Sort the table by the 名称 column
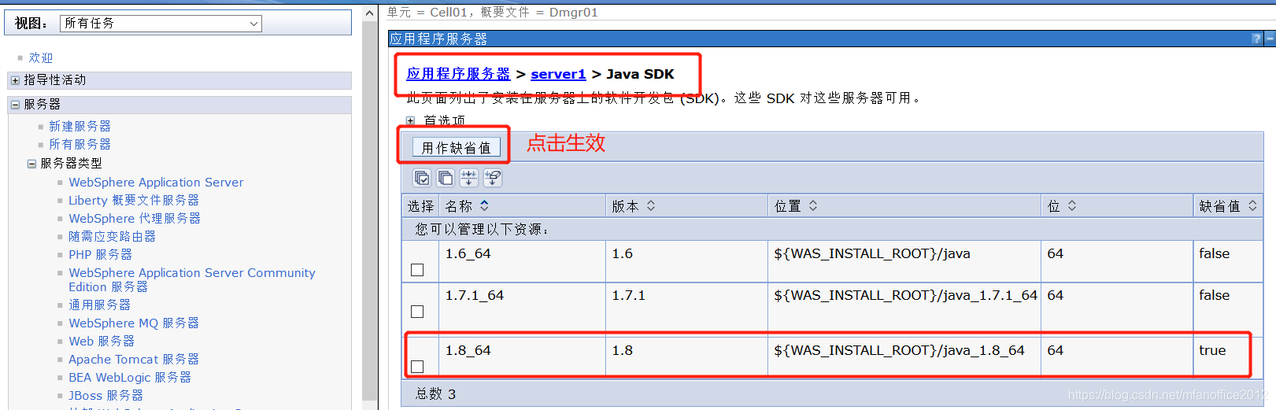Viewport: 1276px width, 410px height. pyautogui.click(x=484, y=205)
